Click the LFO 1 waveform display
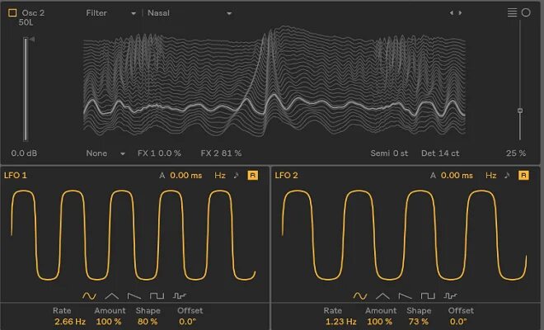 (x=134, y=235)
